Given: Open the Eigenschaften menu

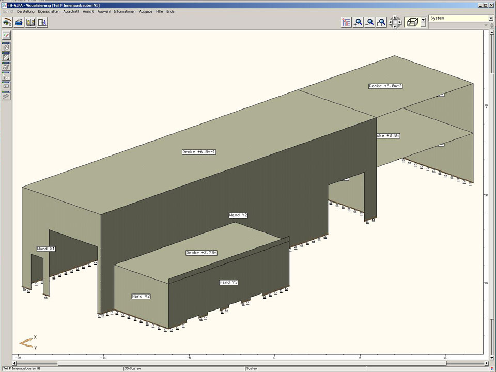Looking at the screenshot, I should (49, 11).
